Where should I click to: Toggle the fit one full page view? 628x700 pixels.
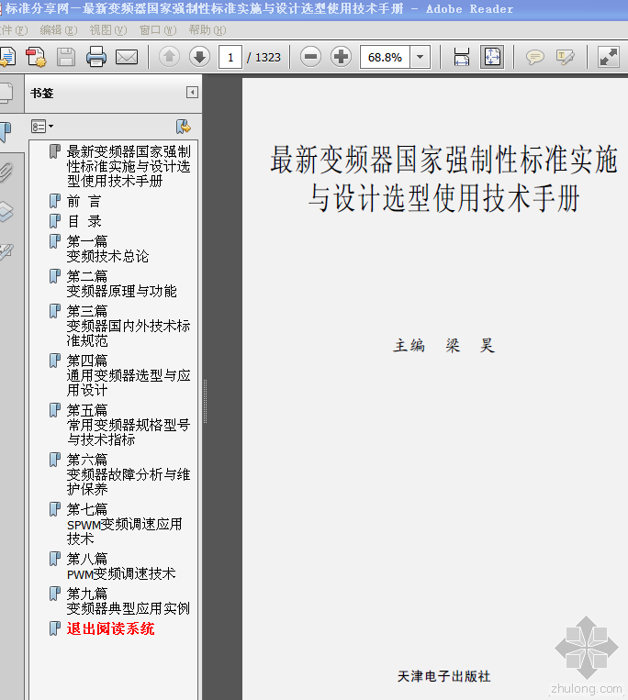492,57
